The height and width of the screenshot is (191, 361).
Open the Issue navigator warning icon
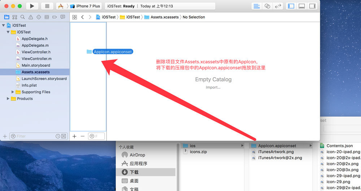[31, 17]
